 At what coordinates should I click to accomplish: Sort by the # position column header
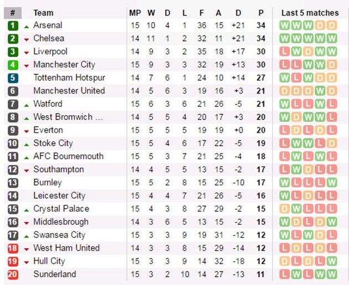pyautogui.click(x=12, y=13)
